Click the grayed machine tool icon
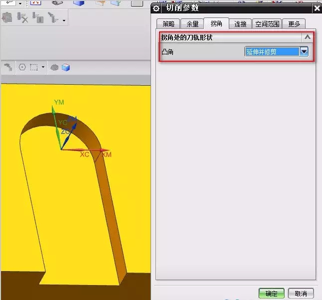 7,17
